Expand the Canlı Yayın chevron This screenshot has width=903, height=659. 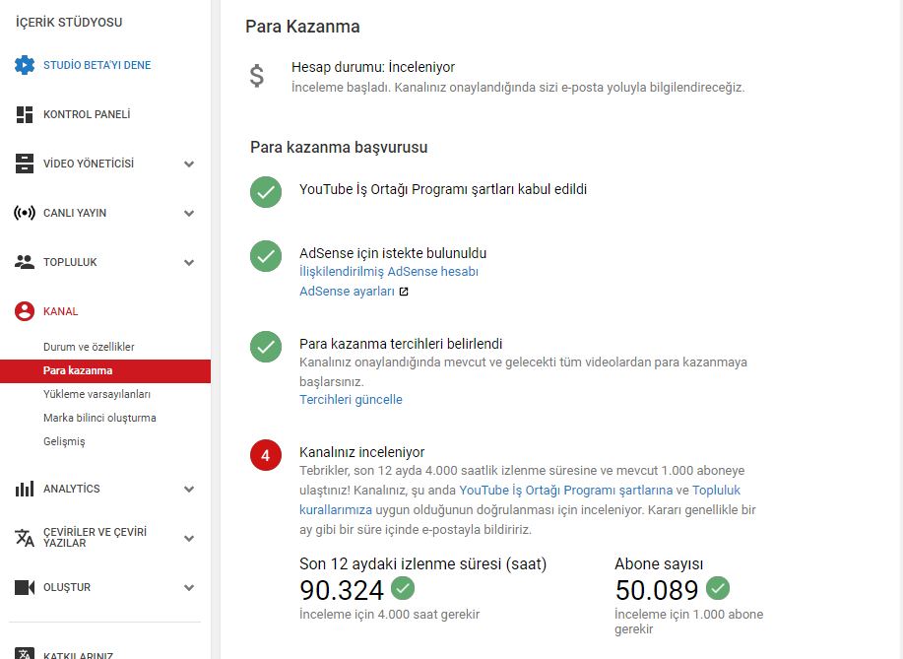(189, 213)
